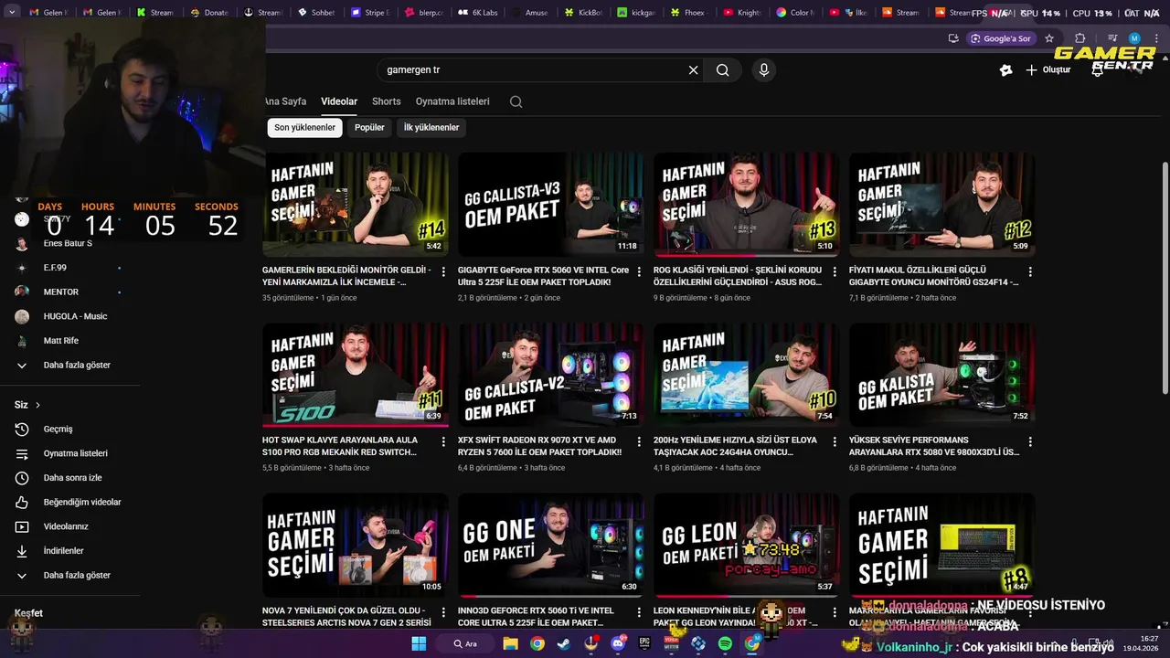This screenshot has width=1170, height=658.
Task: Open options for GAMERLERİN BEKLEDİĞİ MONİTÖR video
Action: [x=443, y=272]
